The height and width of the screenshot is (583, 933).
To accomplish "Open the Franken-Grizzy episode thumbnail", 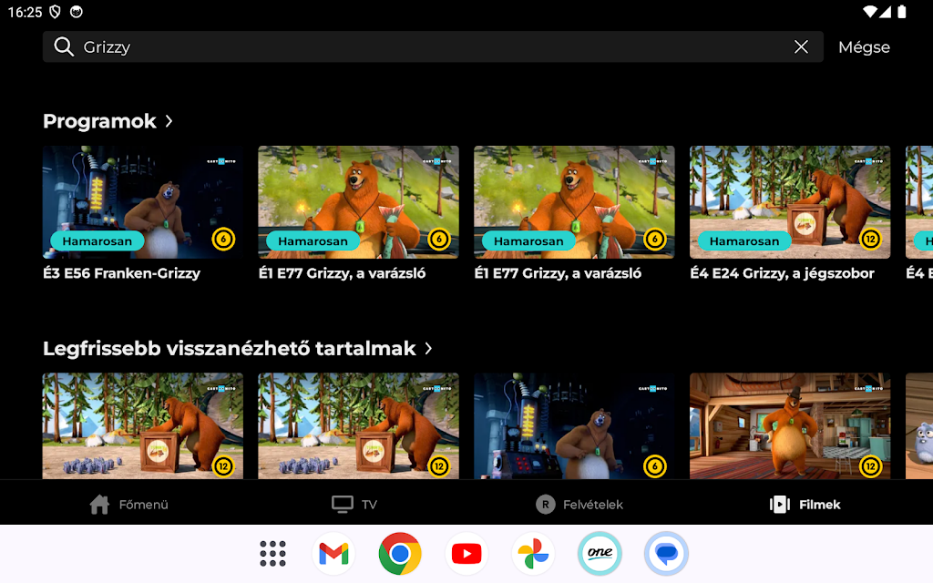I will (143, 201).
